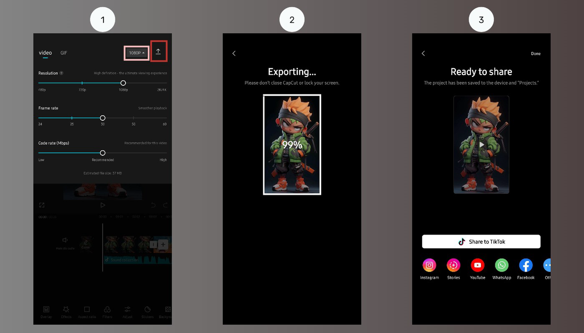The width and height of the screenshot is (584, 333).
Task: Tap the export upload arrow
Action: [159, 51]
